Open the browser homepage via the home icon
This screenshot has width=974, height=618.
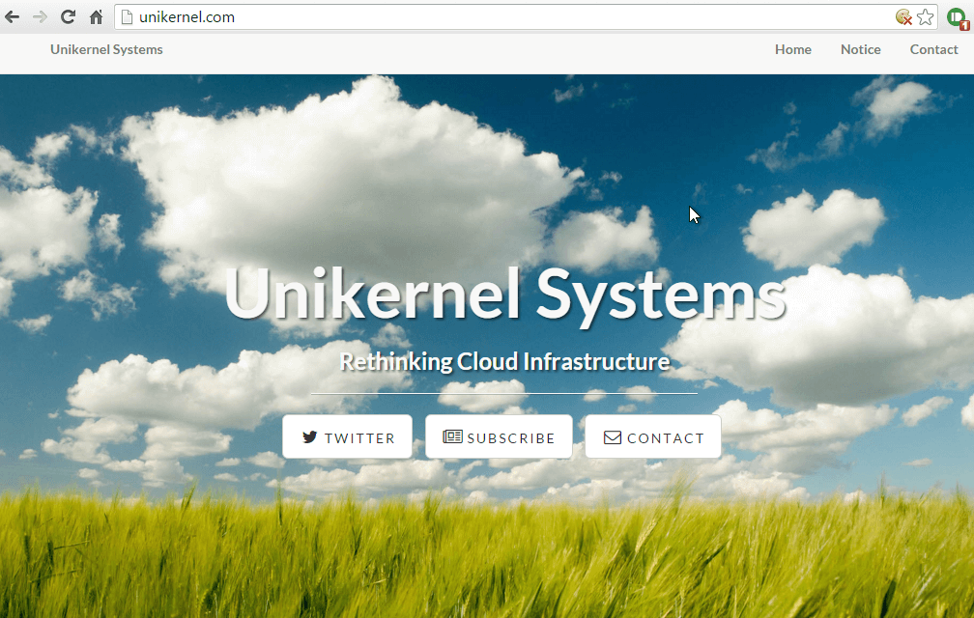click(95, 16)
